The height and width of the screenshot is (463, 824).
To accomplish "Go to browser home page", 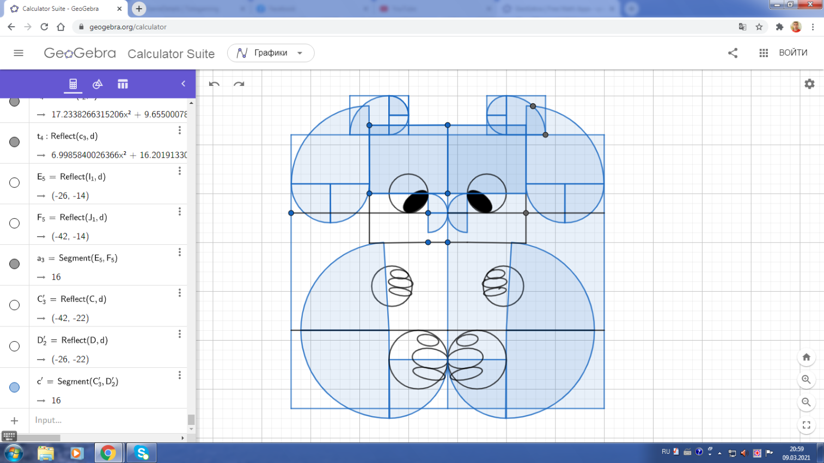I will [x=60, y=27].
